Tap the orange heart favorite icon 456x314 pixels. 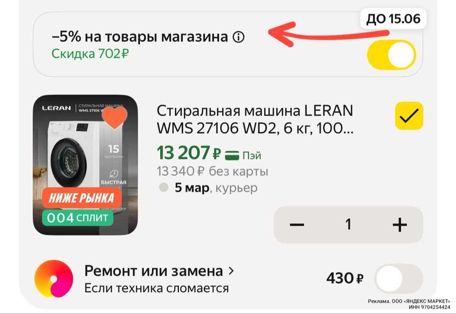(115, 117)
